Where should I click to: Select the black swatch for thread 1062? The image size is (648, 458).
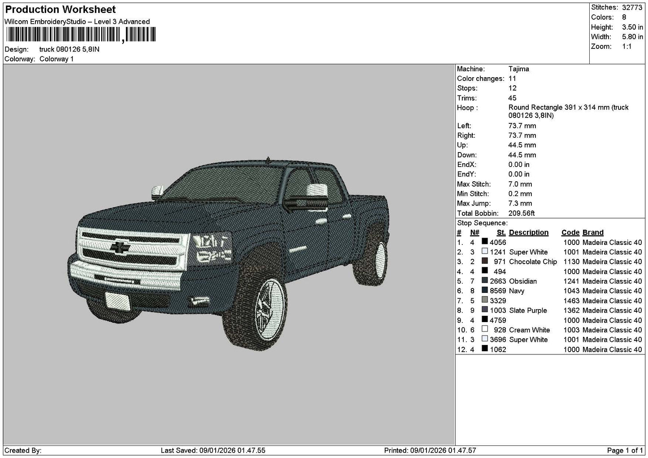click(485, 349)
